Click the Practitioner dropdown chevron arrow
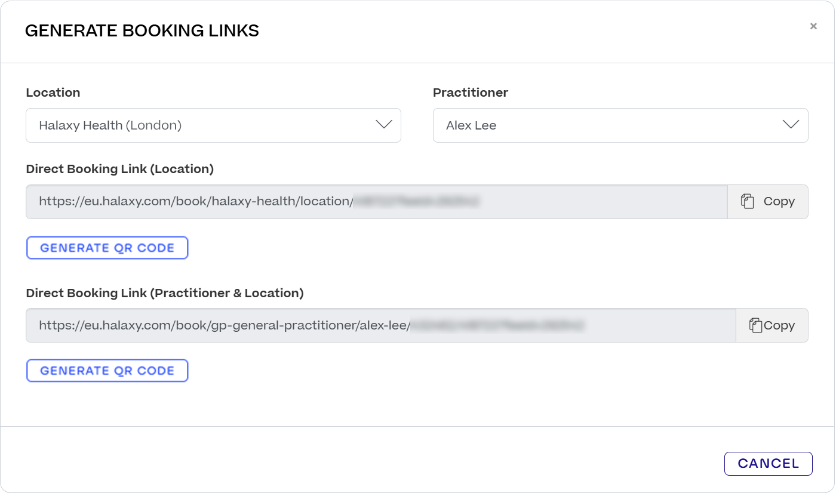 (791, 125)
